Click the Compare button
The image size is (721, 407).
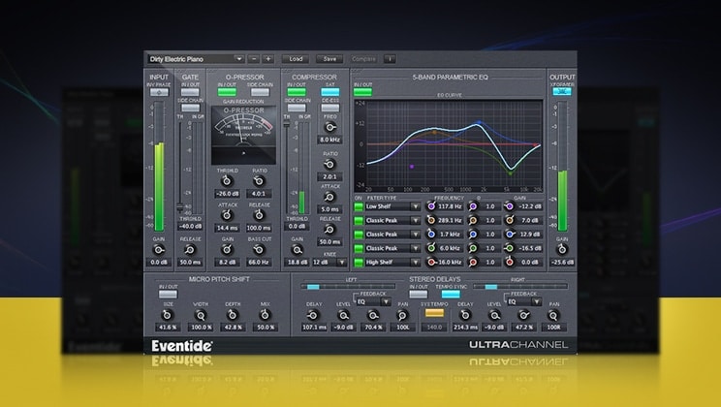click(x=363, y=59)
